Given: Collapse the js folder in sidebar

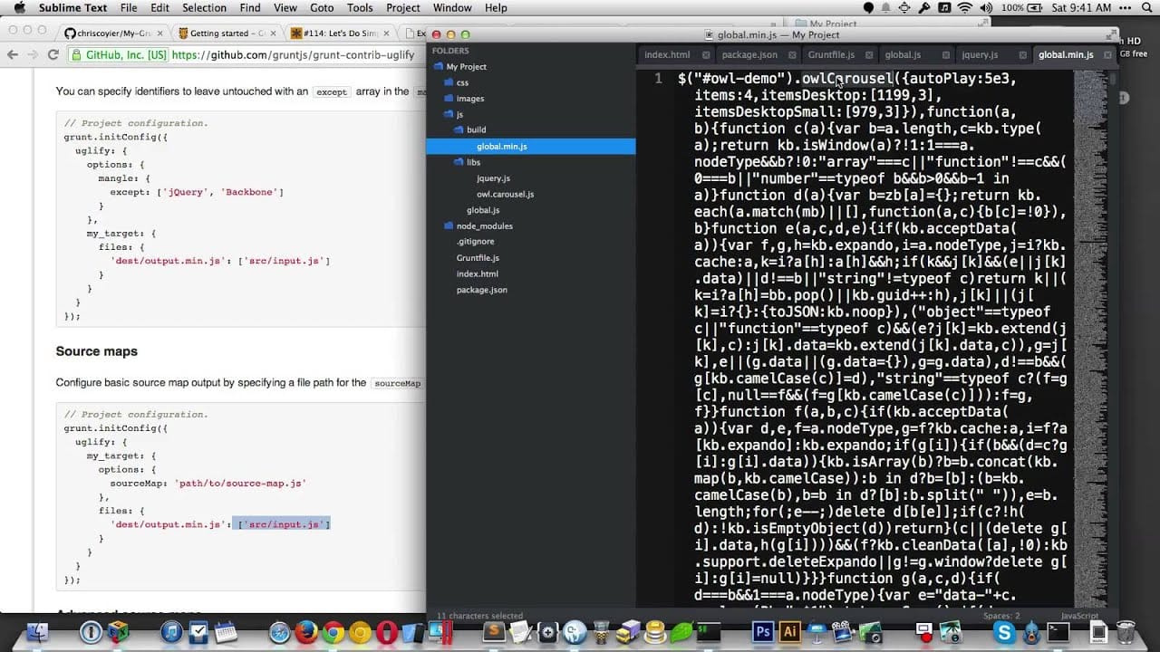Looking at the screenshot, I should pyautogui.click(x=449, y=114).
